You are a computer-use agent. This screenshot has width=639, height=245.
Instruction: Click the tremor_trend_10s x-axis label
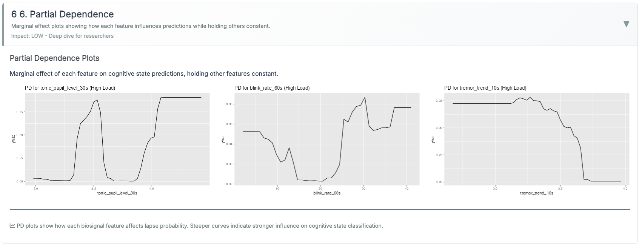click(x=537, y=193)
